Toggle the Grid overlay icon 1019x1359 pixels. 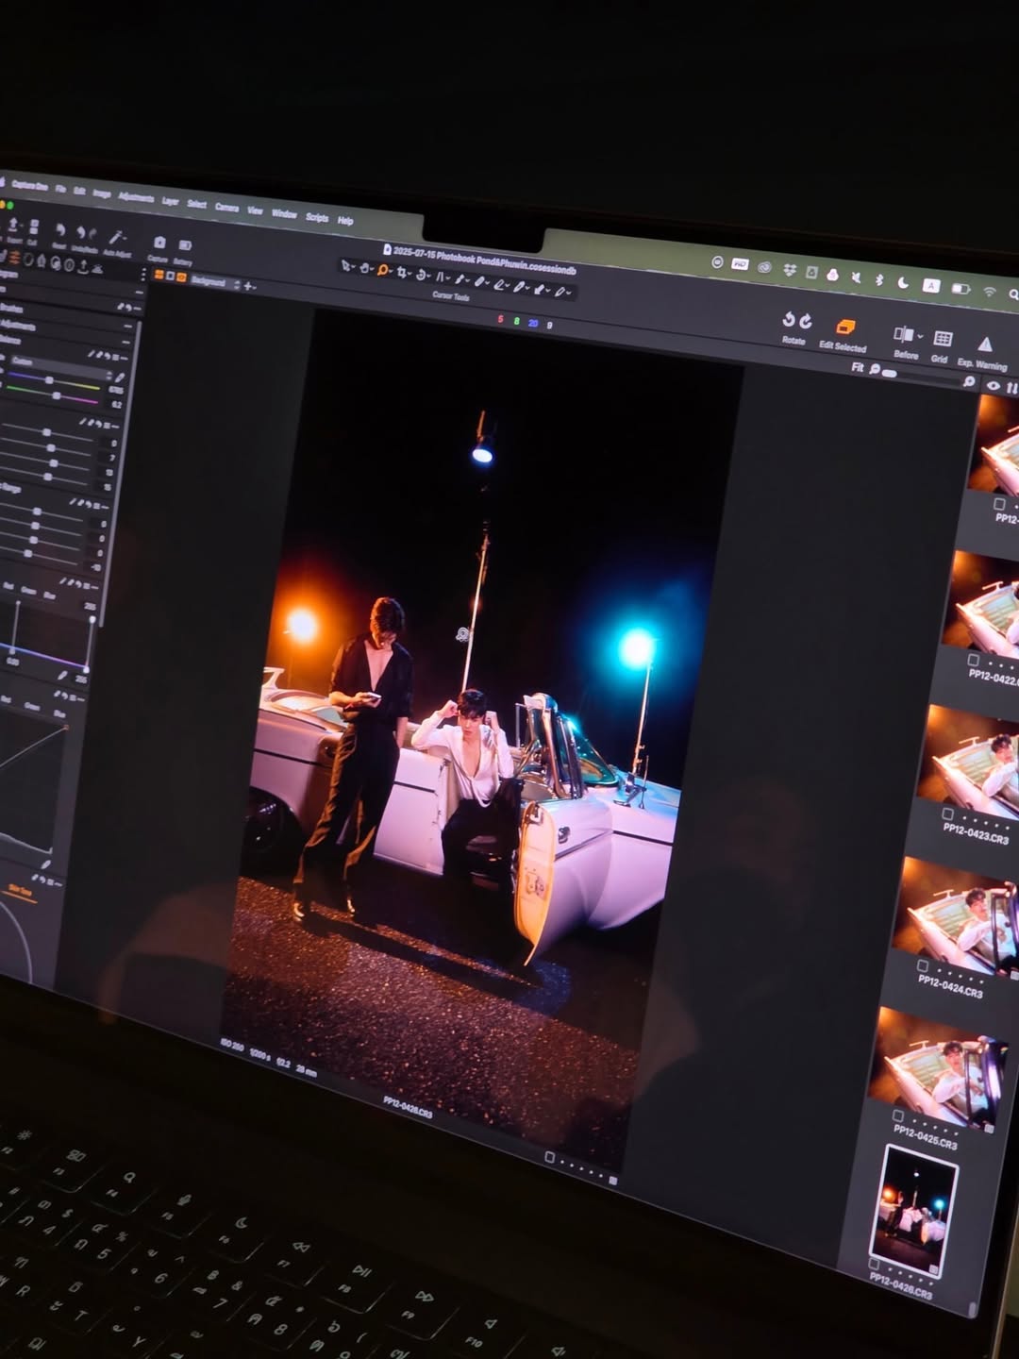942,339
